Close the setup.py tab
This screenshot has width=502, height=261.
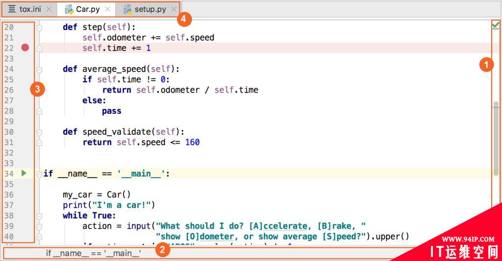(174, 9)
